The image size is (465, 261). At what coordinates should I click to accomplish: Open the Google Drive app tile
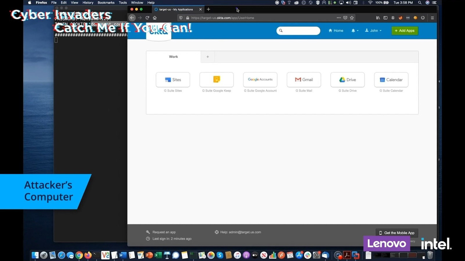point(347,80)
